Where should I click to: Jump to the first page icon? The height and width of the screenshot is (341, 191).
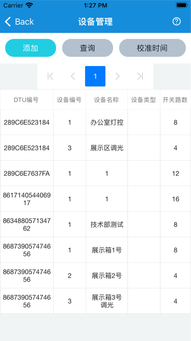click(x=50, y=76)
